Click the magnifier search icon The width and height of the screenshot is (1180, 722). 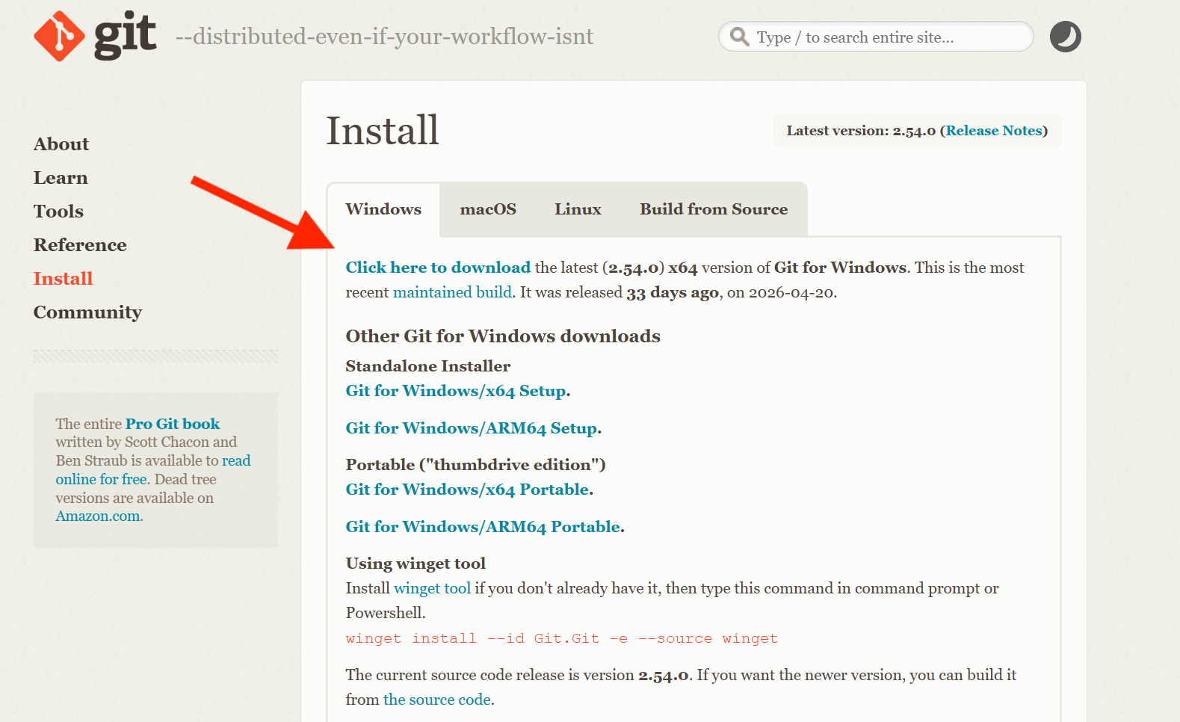coord(739,37)
